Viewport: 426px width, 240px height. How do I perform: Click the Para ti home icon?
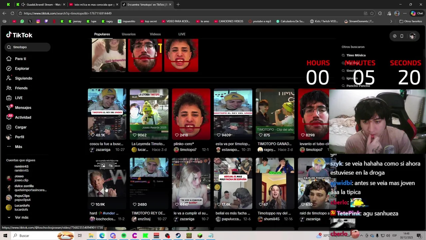click(9, 59)
